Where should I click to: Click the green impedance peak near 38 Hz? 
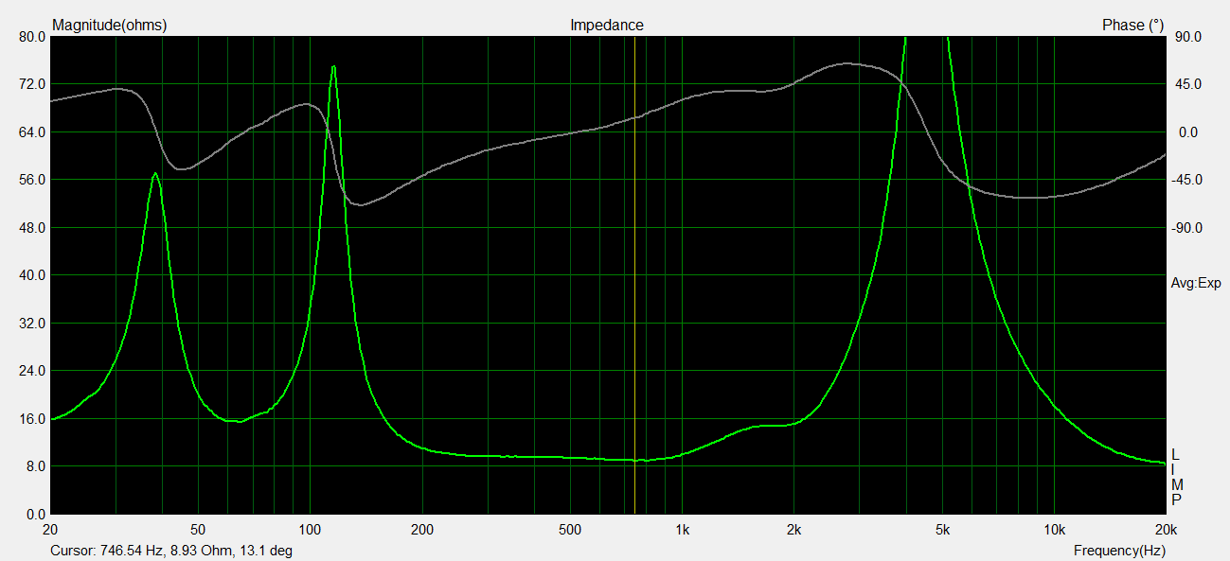pyautogui.click(x=155, y=174)
